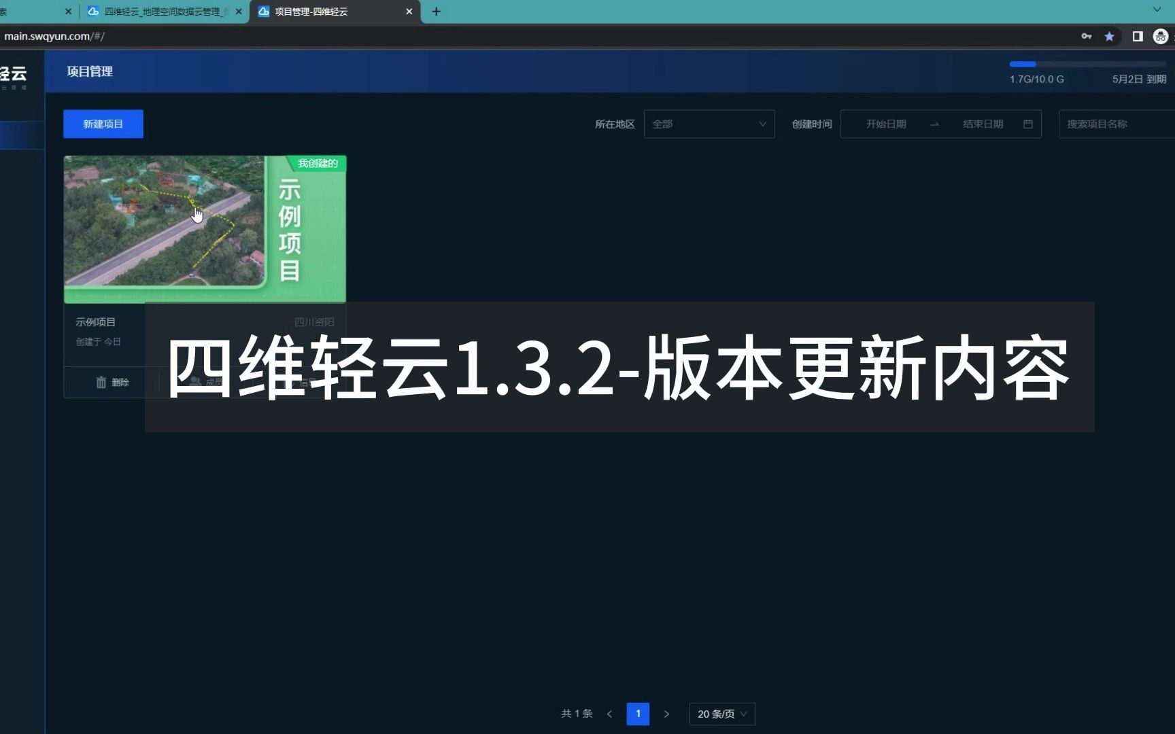Image resolution: width=1175 pixels, height=734 pixels.
Task: Click the 结束日期 date field
Action: 983,124
